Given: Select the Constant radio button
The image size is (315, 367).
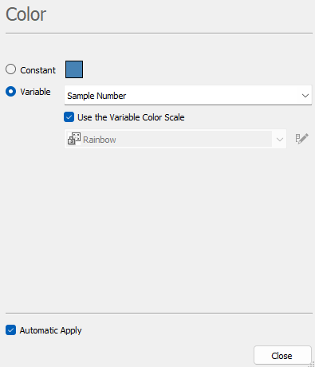Looking at the screenshot, I should click(x=11, y=69).
